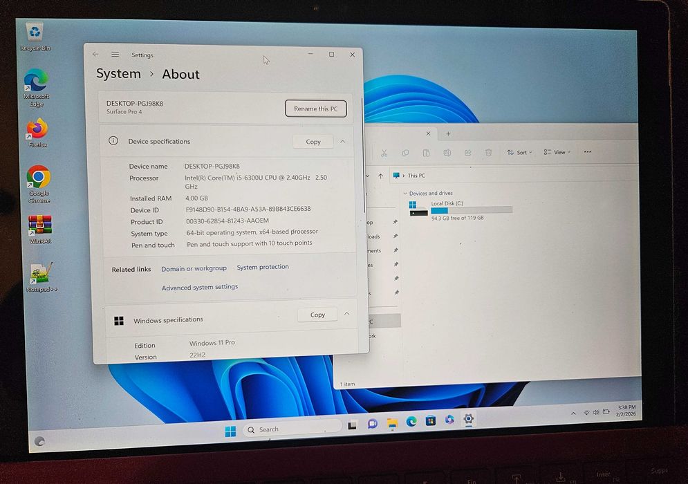Open the volume speaker tray icon
Viewport: 688px width, 484px height.
(x=596, y=413)
